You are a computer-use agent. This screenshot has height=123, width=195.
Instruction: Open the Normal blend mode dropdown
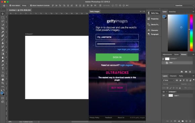click(171, 84)
